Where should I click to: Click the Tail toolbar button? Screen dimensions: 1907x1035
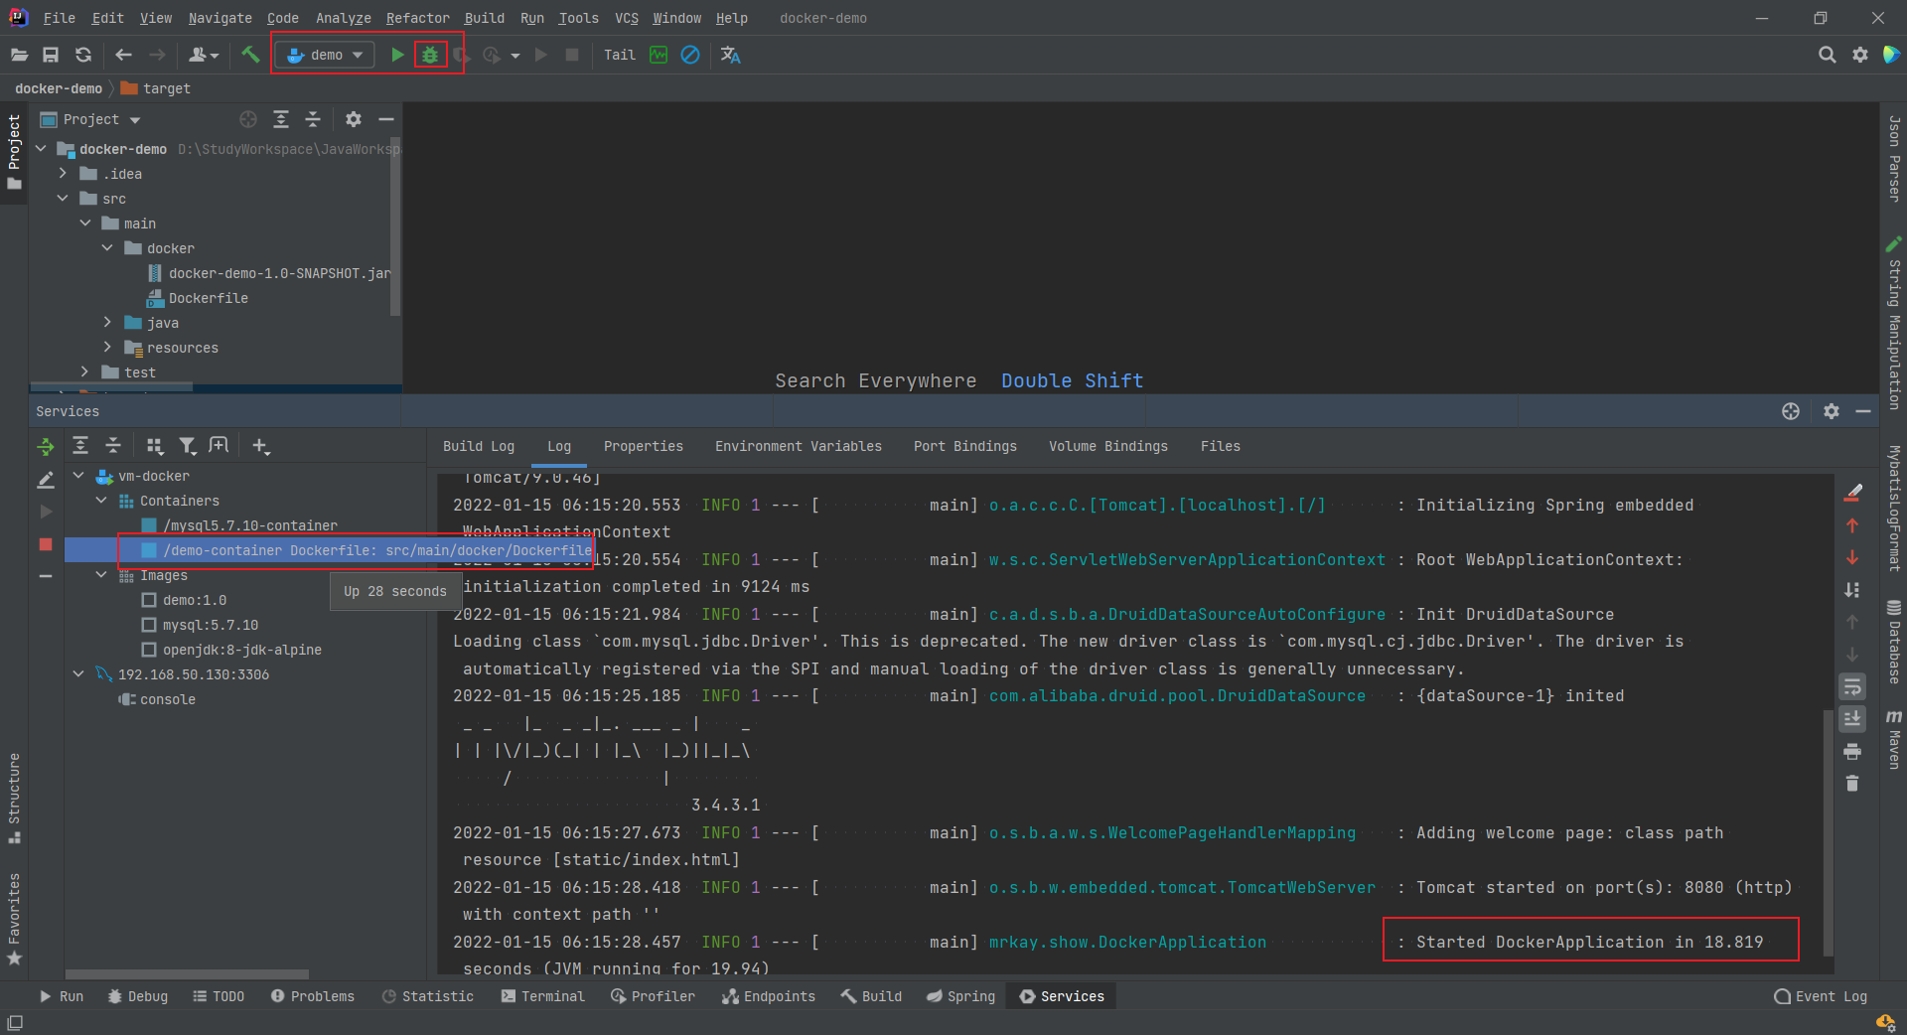pyautogui.click(x=620, y=55)
